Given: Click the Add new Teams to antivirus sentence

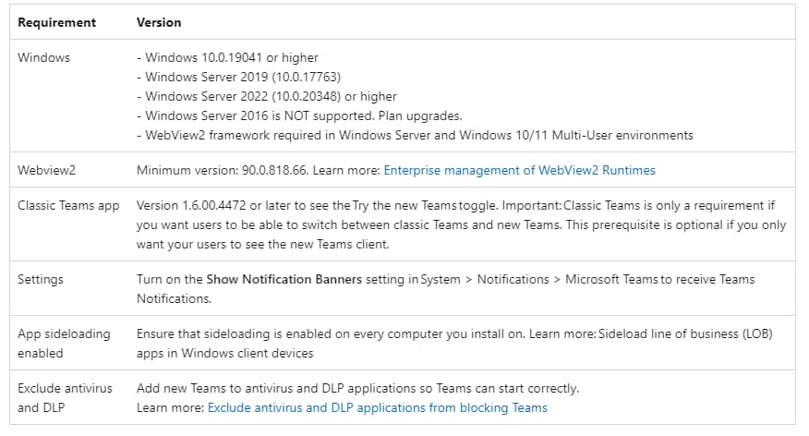Looking at the screenshot, I should (x=357, y=388).
